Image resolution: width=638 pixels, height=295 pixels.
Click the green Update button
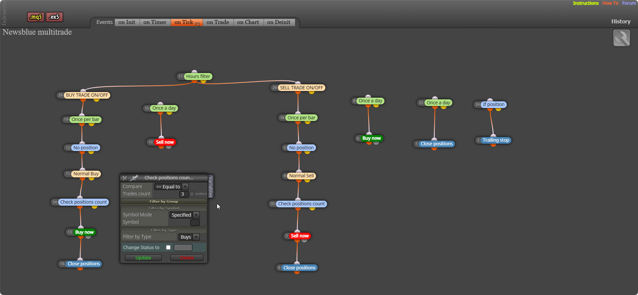[143, 258]
